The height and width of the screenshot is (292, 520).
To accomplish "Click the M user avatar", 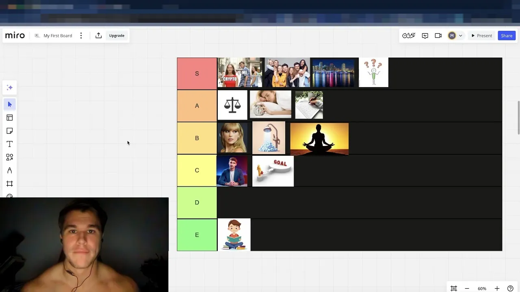I will click(x=452, y=36).
